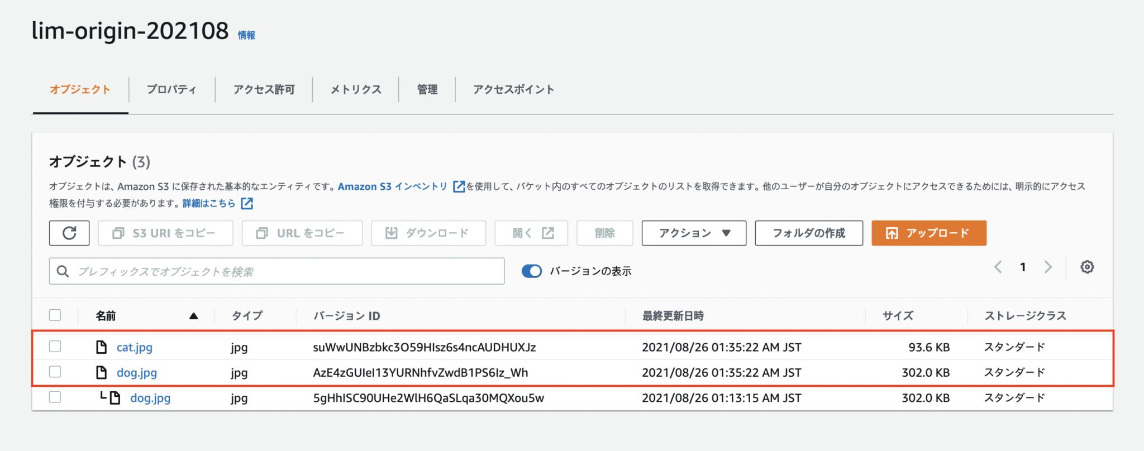This screenshot has height=451, width=1144.
Task: Click the ストレージクラス column header
Action: pyautogui.click(x=1026, y=316)
